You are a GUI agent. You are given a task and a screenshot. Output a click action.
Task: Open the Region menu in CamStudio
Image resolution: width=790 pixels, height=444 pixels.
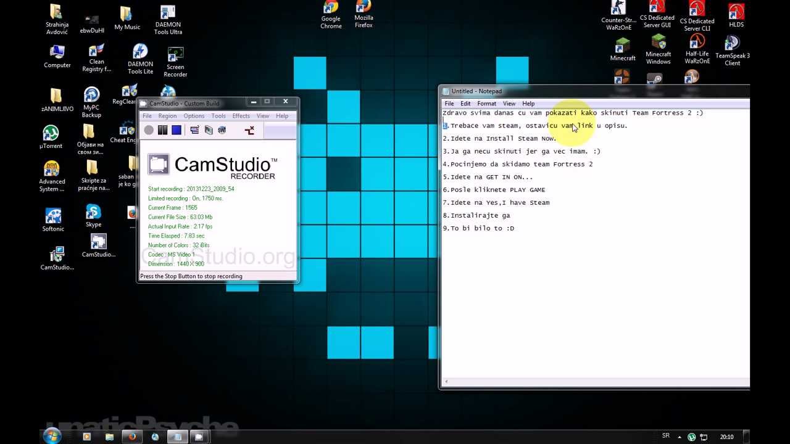[x=167, y=116]
